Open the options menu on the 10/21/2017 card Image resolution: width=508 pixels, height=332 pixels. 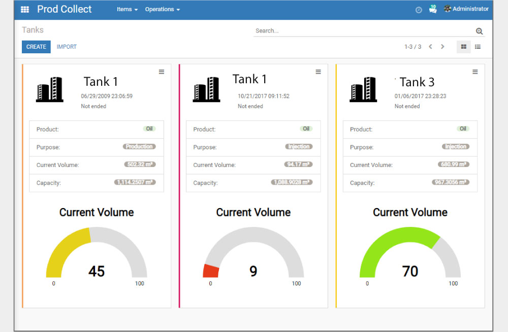[318, 72]
